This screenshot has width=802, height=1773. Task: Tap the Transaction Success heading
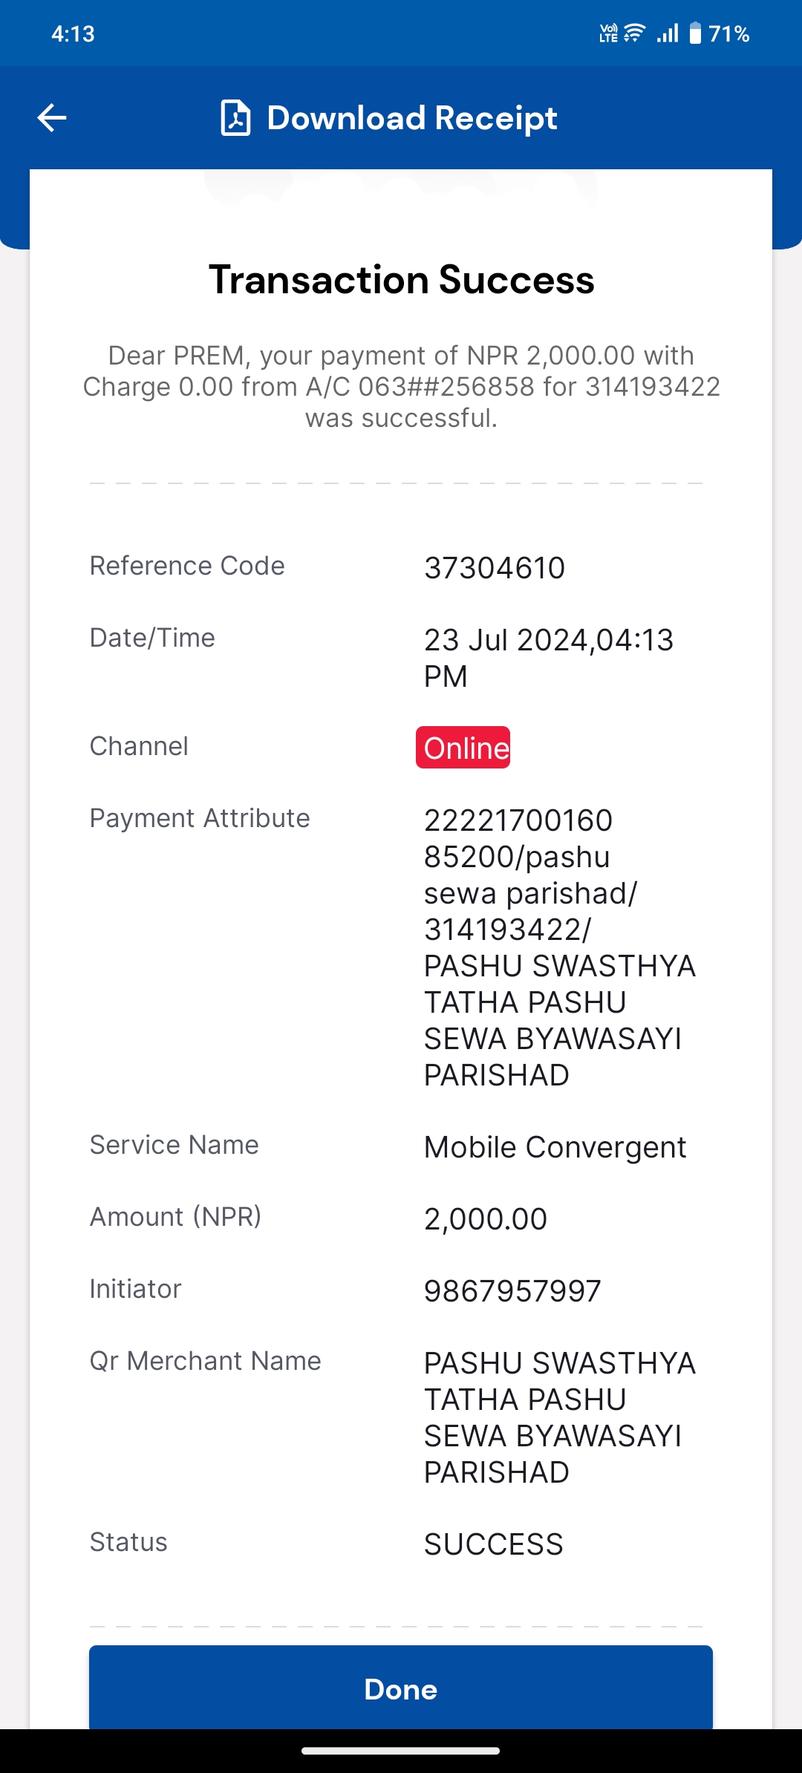tap(401, 280)
